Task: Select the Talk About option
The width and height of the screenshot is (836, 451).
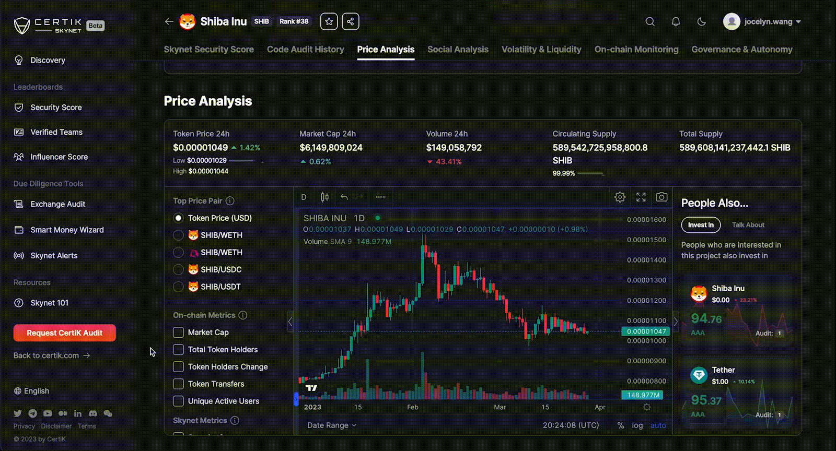Action: pyautogui.click(x=748, y=224)
